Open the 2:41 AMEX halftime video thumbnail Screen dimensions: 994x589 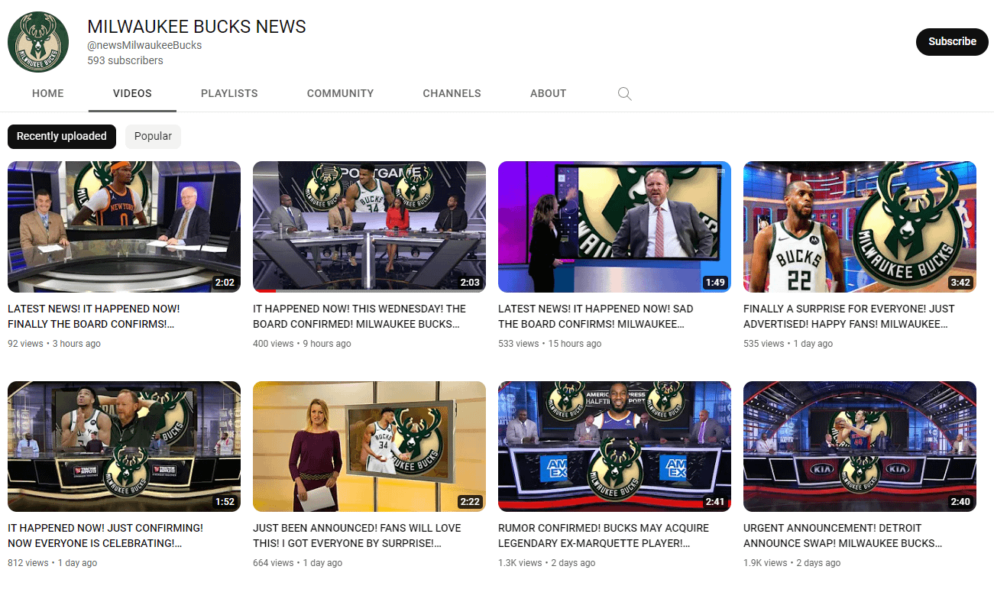click(x=614, y=446)
